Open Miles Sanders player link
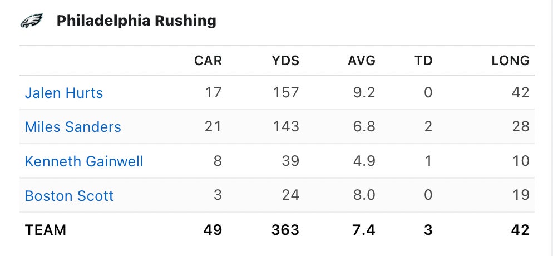The image size is (553, 256). coord(73,127)
